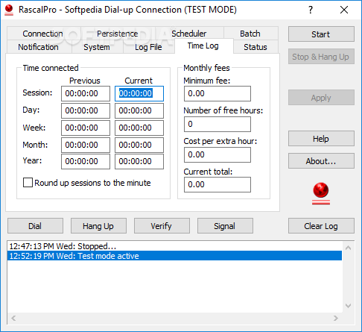Click the Current Week time field
Viewport: 362px width, 332px height.
point(139,128)
